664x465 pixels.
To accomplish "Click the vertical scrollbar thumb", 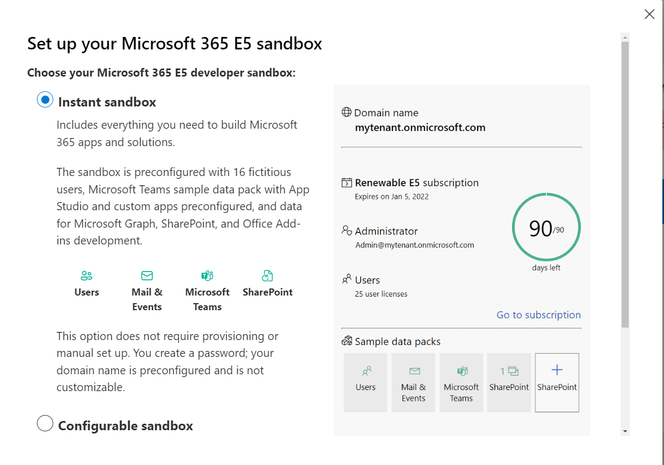I will tap(625, 185).
